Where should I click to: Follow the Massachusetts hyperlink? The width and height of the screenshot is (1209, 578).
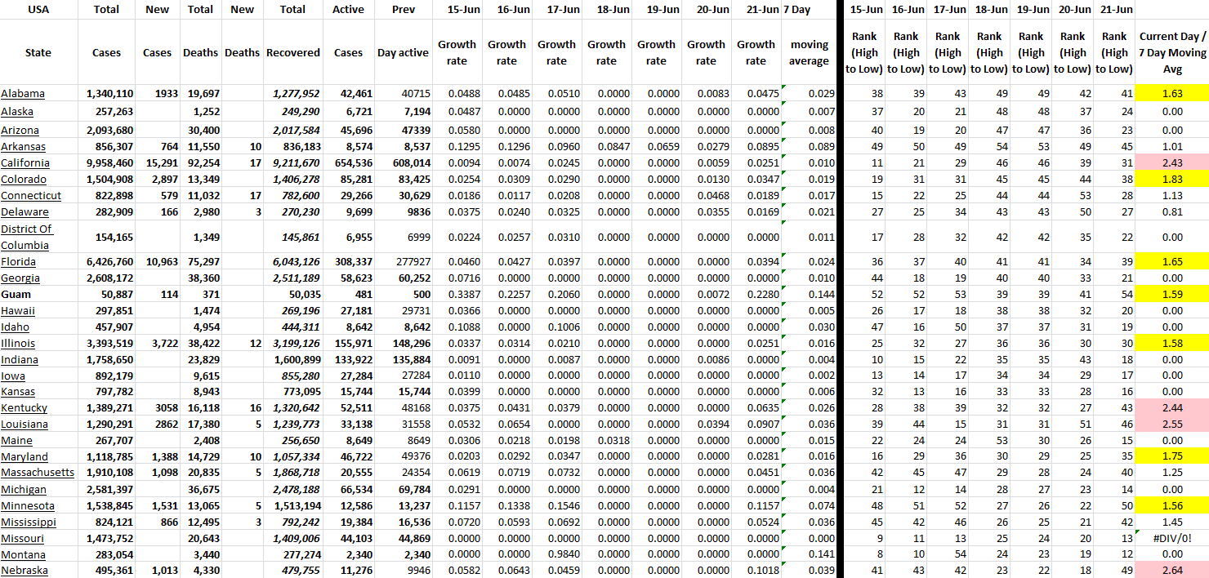coord(38,473)
